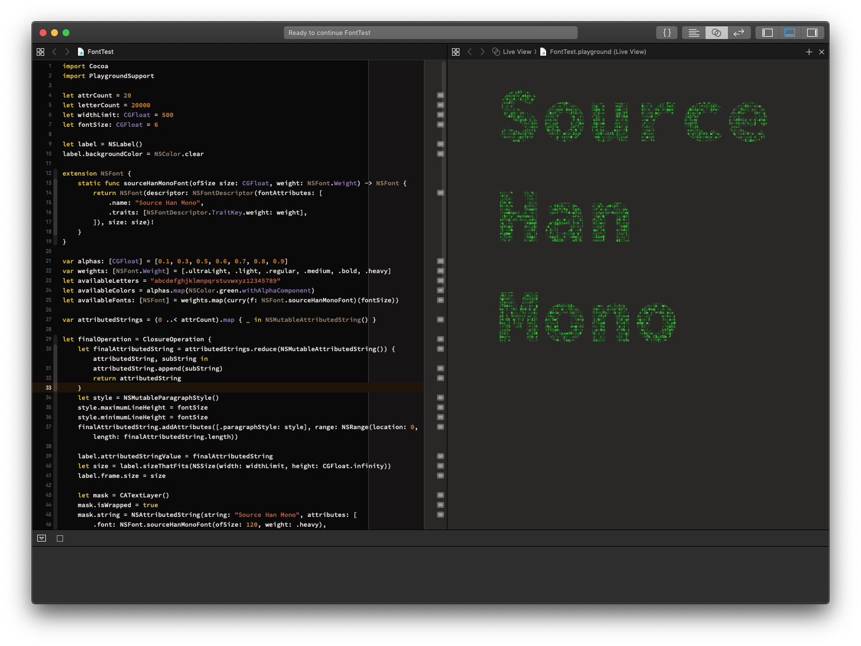Switch to the Standard editor layout

click(694, 33)
